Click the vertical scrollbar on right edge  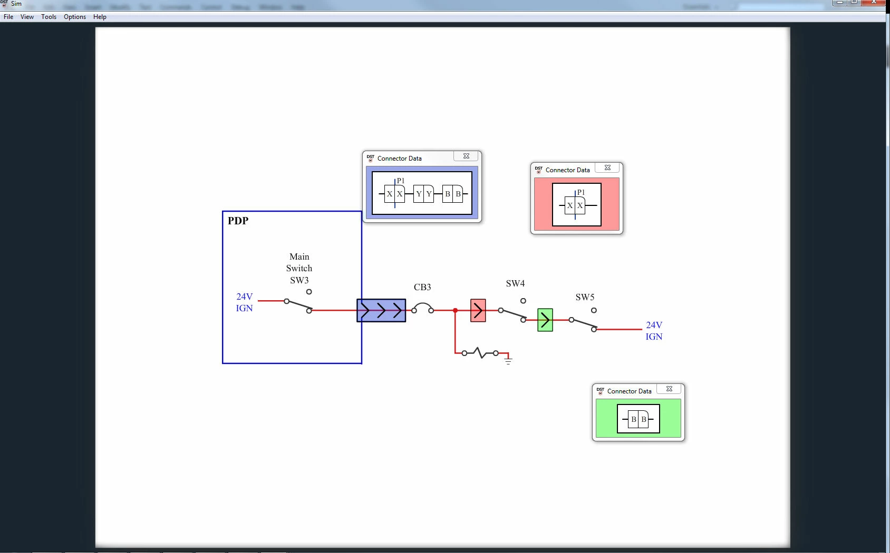[888, 284]
